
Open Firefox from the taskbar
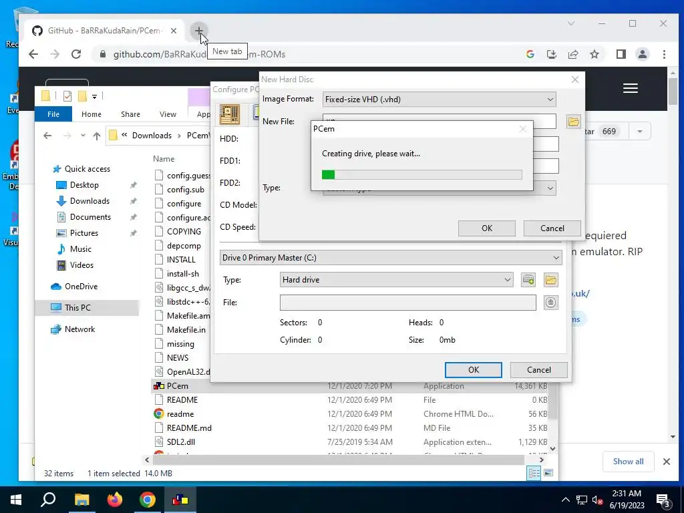coord(115,500)
